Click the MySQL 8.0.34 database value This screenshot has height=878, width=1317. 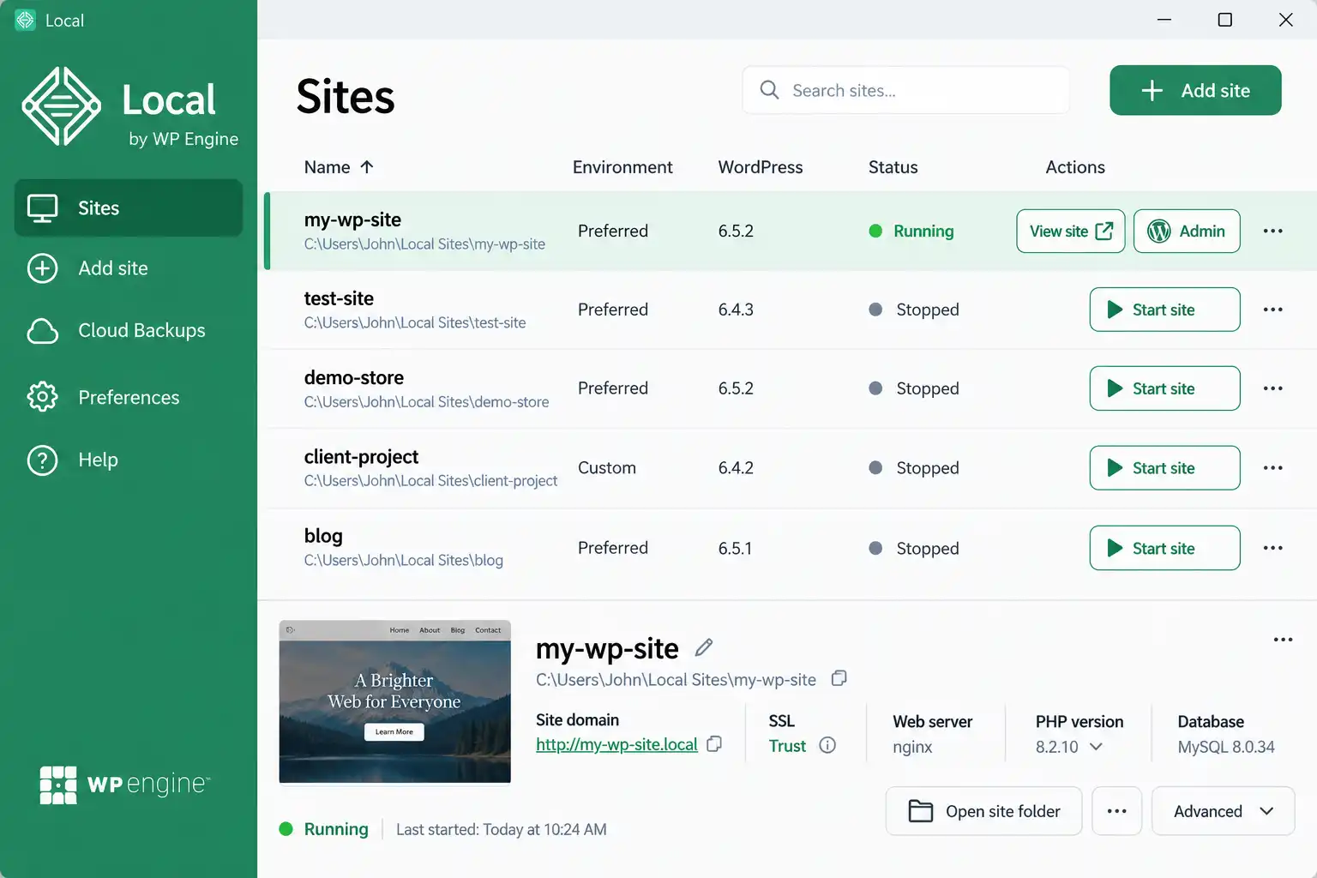pos(1226,747)
